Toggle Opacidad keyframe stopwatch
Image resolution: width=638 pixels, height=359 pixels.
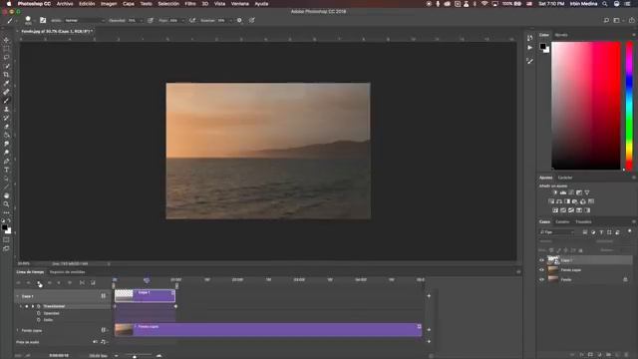[39, 313]
